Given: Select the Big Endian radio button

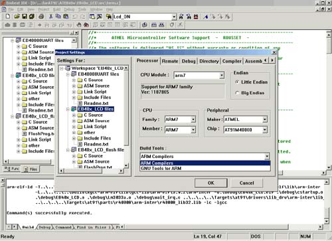Looking at the screenshot, I should point(237,93).
